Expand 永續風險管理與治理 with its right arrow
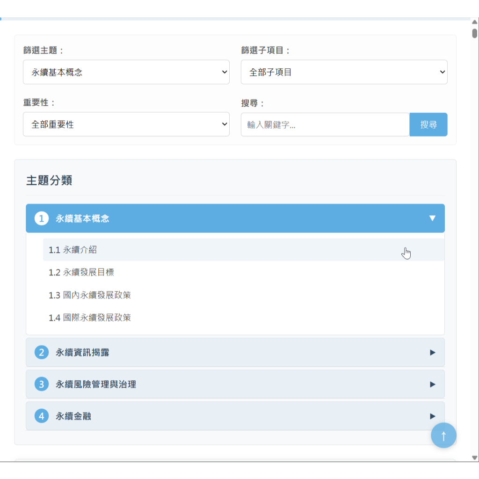 click(432, 385)
